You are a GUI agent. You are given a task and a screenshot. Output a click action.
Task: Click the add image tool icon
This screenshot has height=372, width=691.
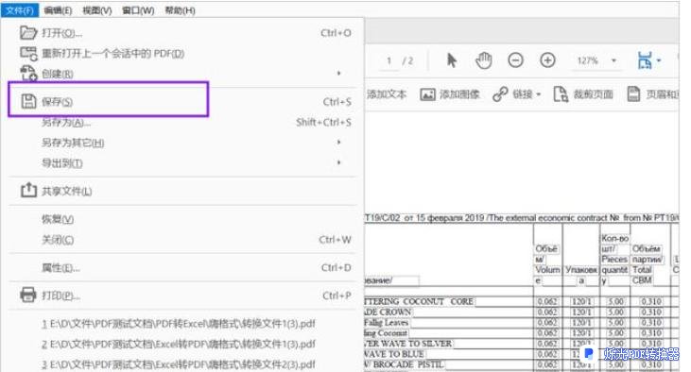click(x=427, y=94)
